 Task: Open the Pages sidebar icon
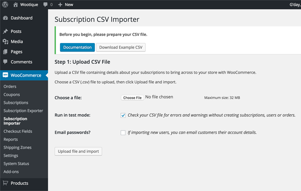click(x=5, y=52)
